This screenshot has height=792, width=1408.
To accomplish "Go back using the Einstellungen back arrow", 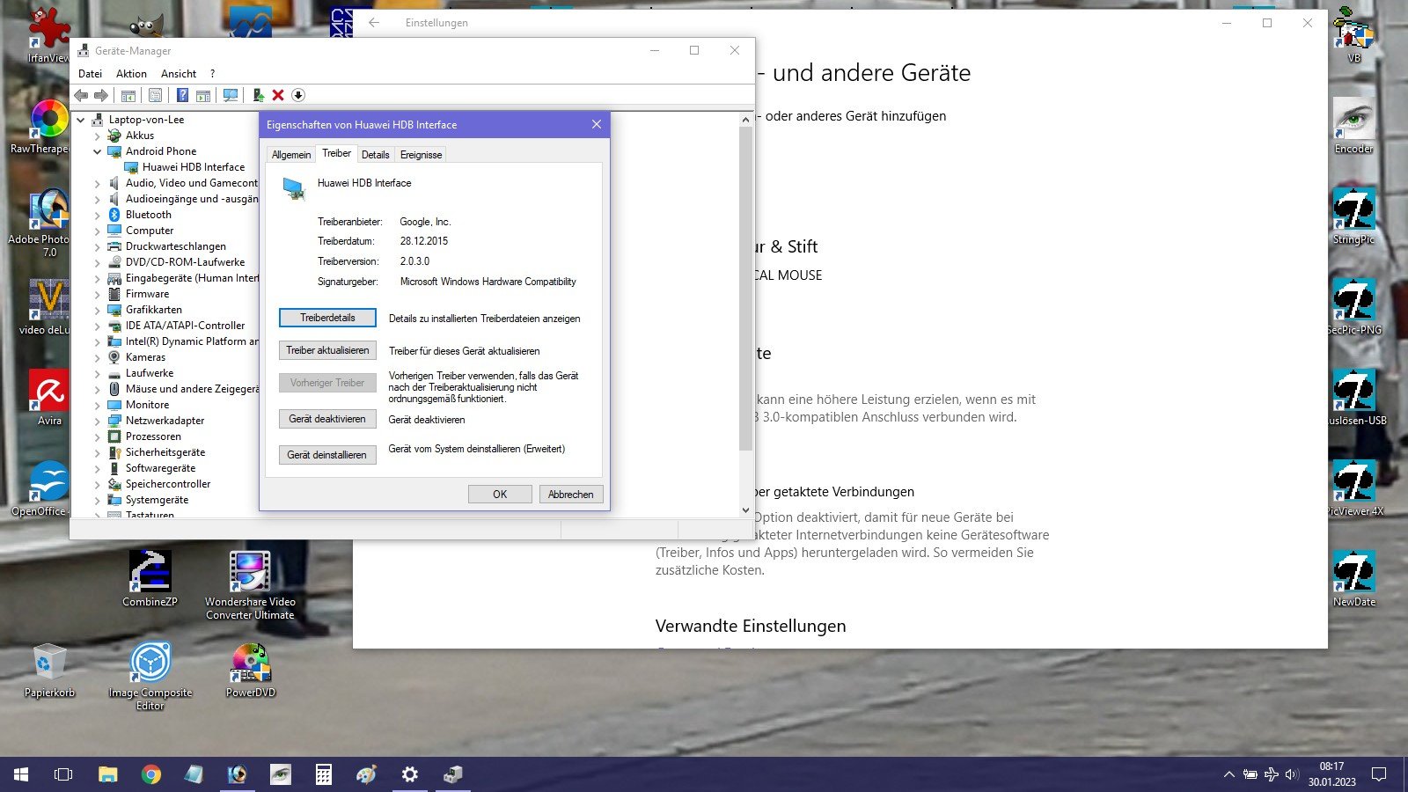I will (374, 23).
